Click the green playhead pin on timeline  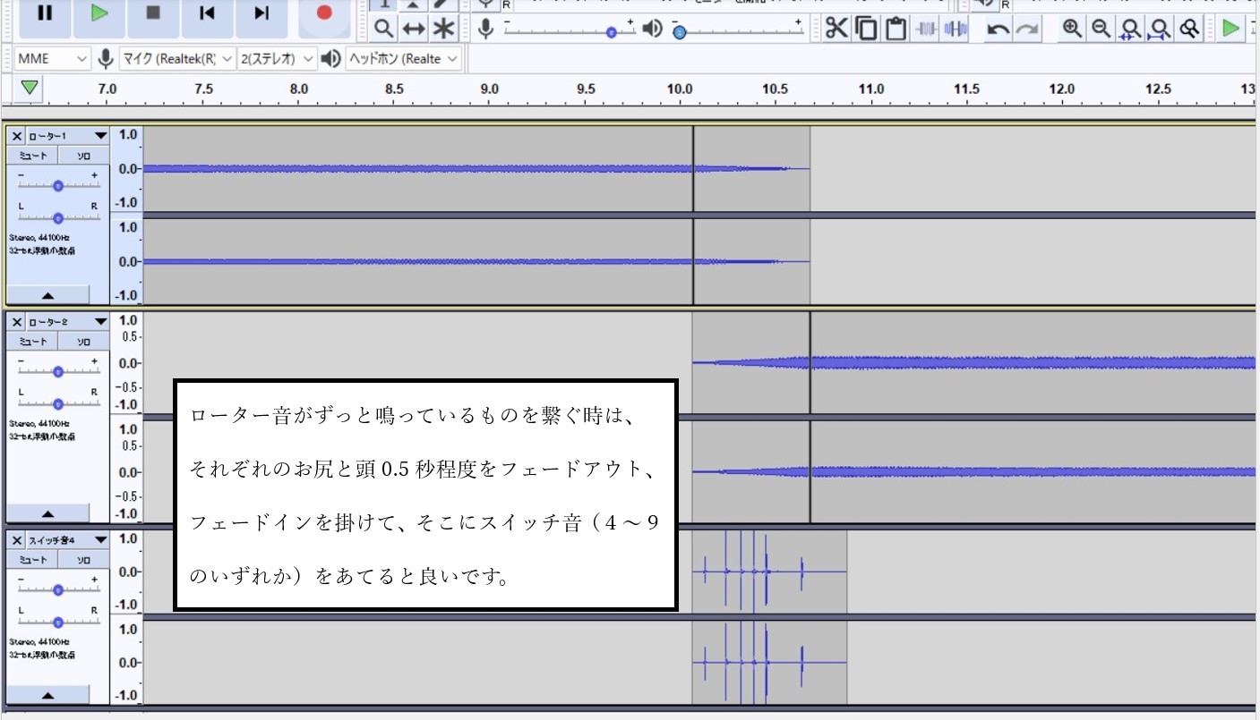pyautogui.click(x=30, y=88)
